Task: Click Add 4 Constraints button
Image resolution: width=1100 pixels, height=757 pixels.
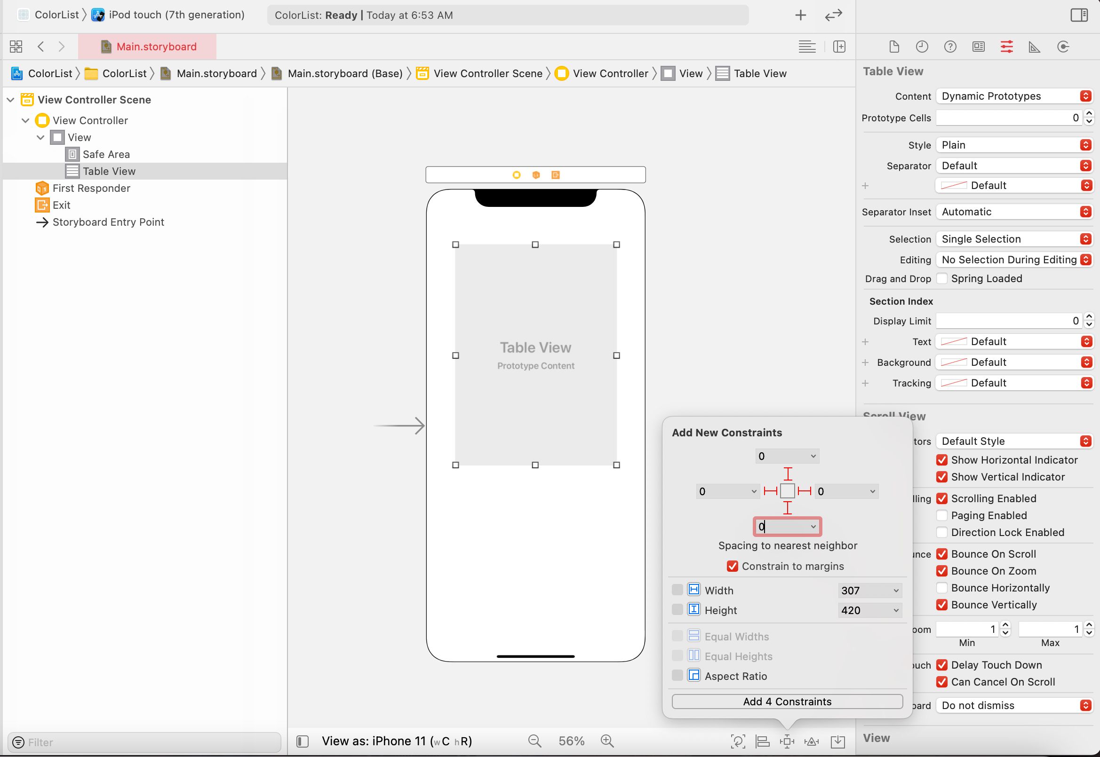Action: [x=787, y=702]
